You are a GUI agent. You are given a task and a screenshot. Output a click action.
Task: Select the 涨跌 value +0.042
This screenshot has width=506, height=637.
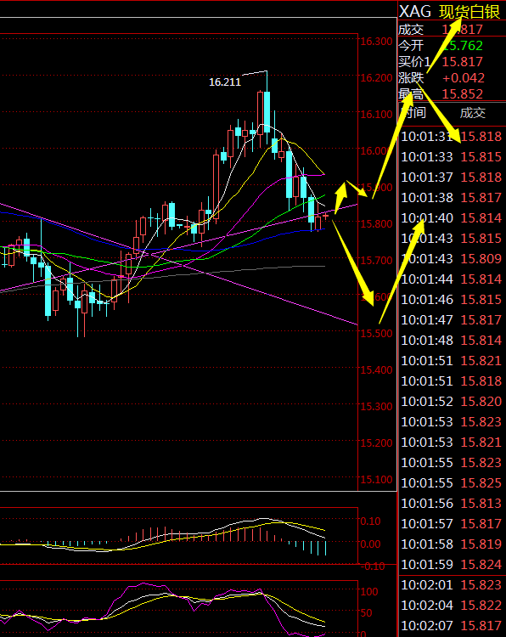click(x=464, y=78)
